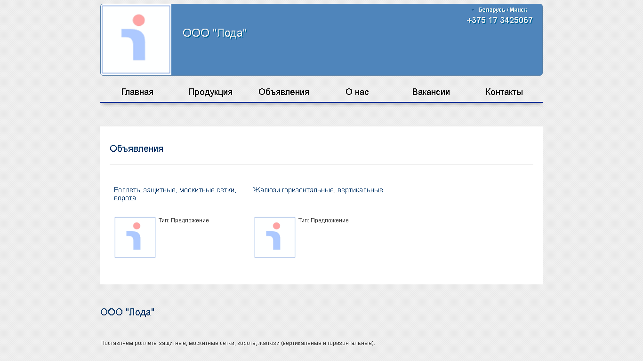Click phone number +375 17 3425067
Image resolution: width=643 pixels, height=361 pixels.
click(x=499, y=20)
